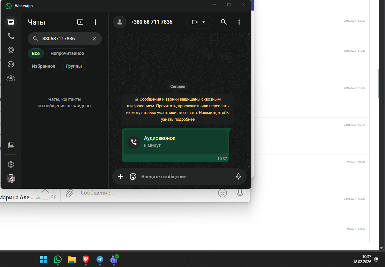Open File Explorer from the taskbar
Image resolution: width=385 pixels, height=267 pixels.
point(72,259)
